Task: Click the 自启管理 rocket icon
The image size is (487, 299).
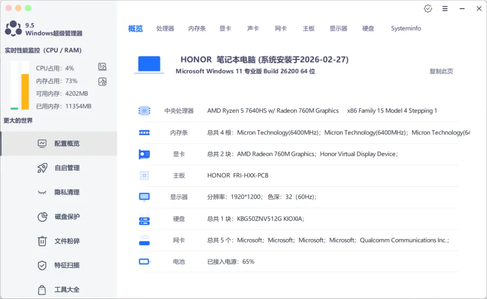Action: [x=42, y=168]
